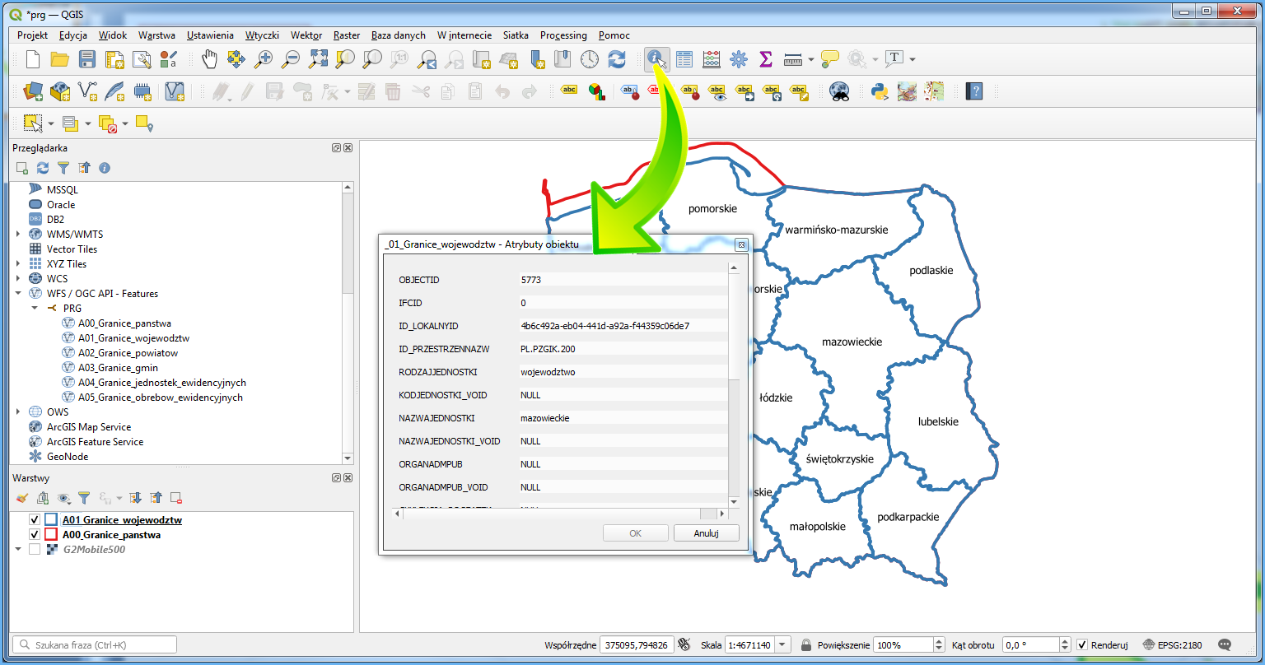The image size is (1265, 665).
Task: Deselect features from all layers
Action: pos(107,123)
